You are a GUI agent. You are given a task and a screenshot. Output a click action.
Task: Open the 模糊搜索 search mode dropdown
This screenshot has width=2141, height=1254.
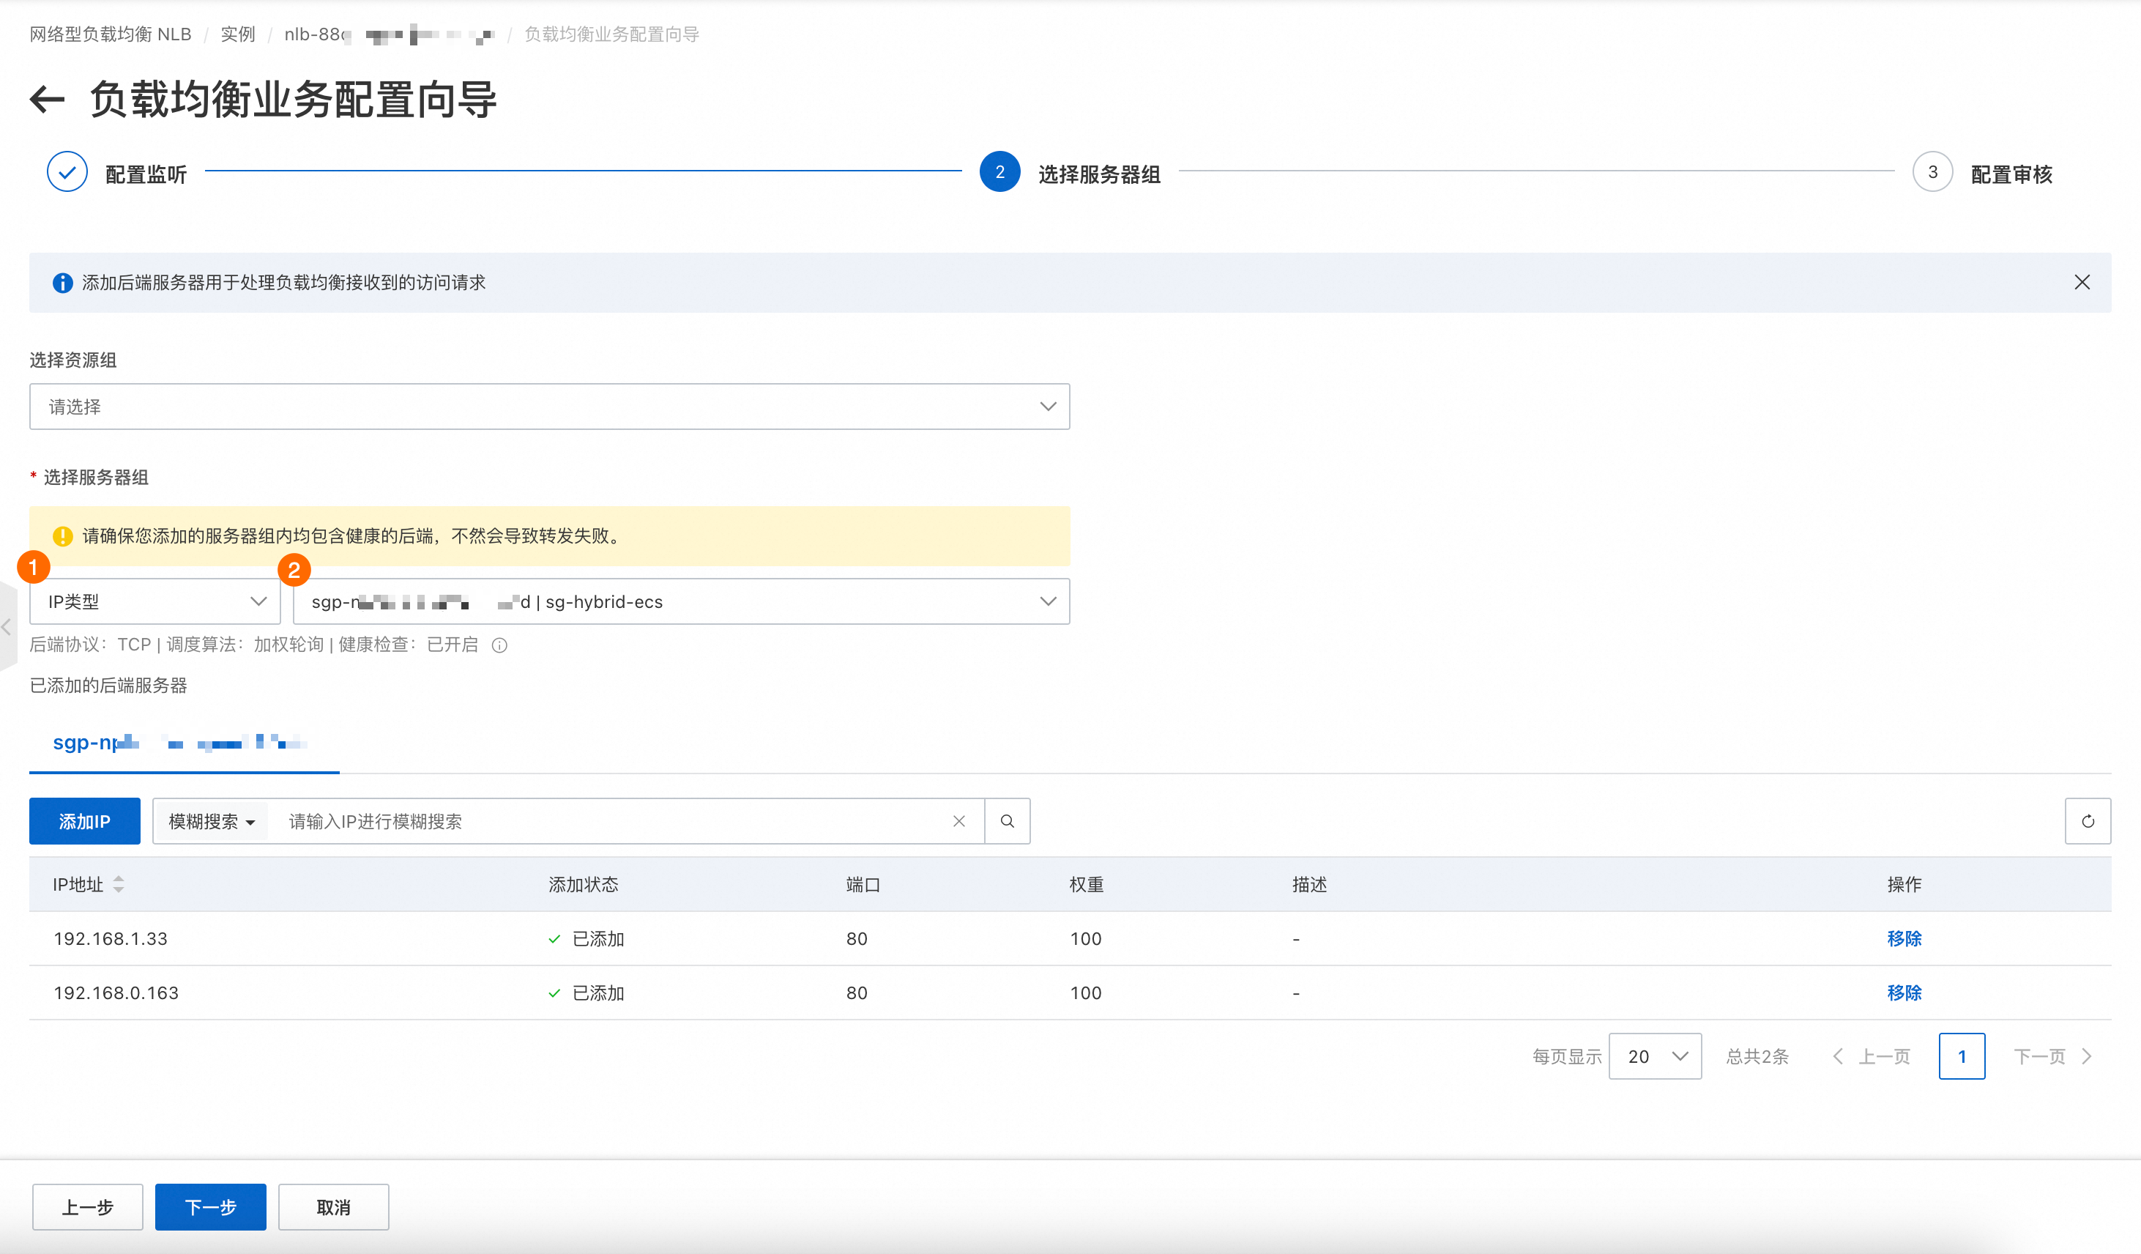pyautogui.click(x=212, y=821)
